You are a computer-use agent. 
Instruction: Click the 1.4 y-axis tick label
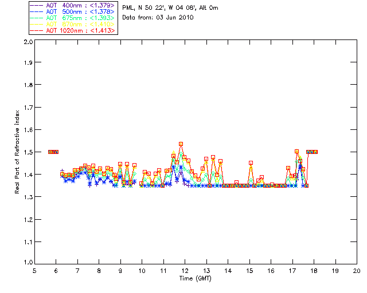(28, 175)
